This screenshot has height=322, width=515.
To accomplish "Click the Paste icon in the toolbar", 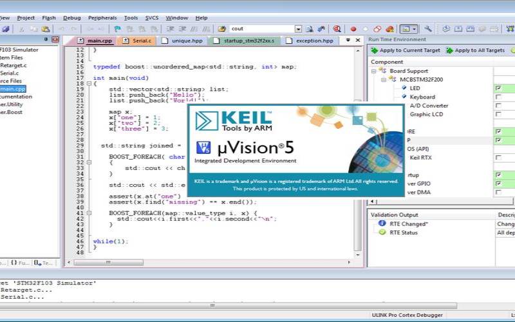I will 46,29.
